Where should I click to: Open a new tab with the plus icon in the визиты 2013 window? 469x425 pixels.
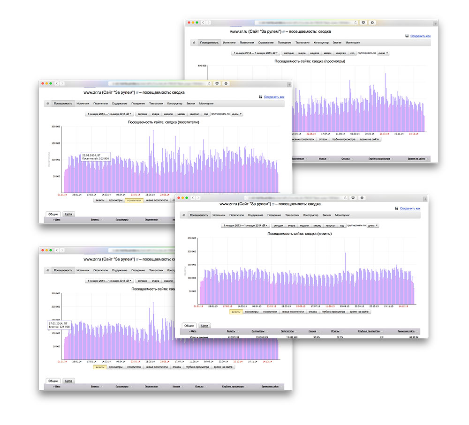425,198
